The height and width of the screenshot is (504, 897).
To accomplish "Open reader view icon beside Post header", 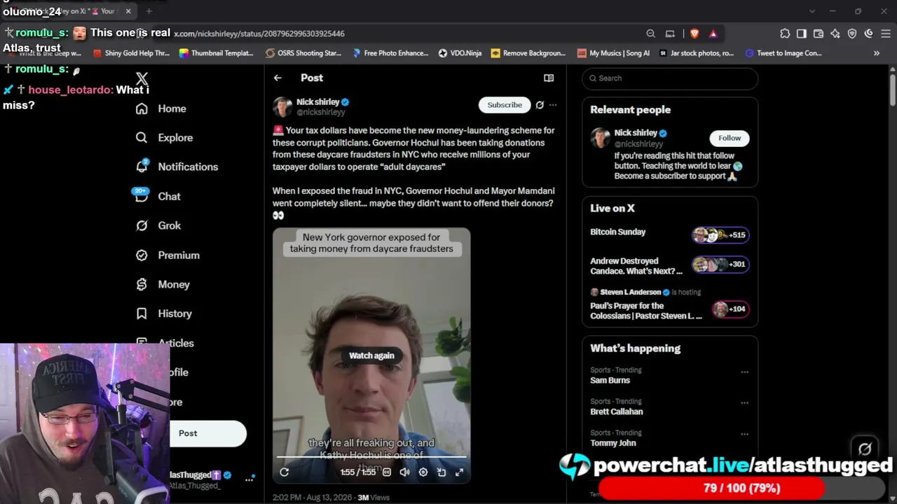I will pyautogui.click(x=549, y=78).
